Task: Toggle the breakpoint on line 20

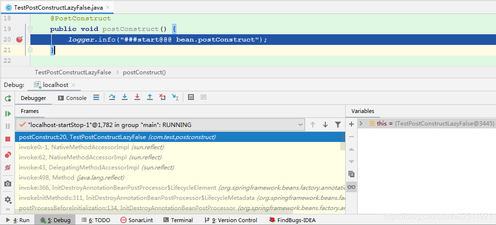Action: (x=20, y=40)
